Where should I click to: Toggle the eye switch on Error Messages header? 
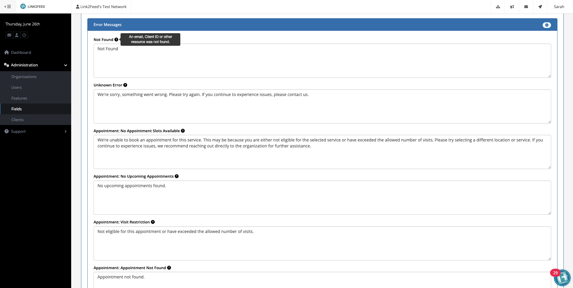click(547, 25)
